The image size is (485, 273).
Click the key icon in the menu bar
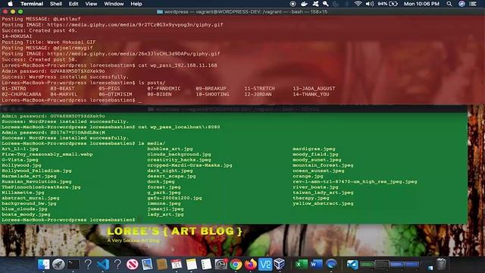(325, 4)
